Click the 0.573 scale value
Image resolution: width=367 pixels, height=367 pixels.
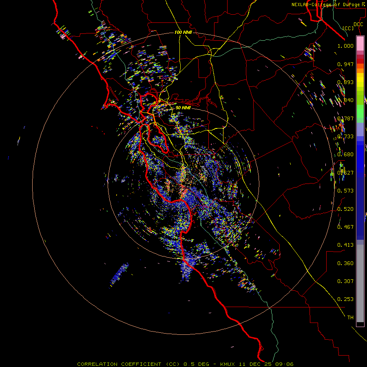point(345,191)
